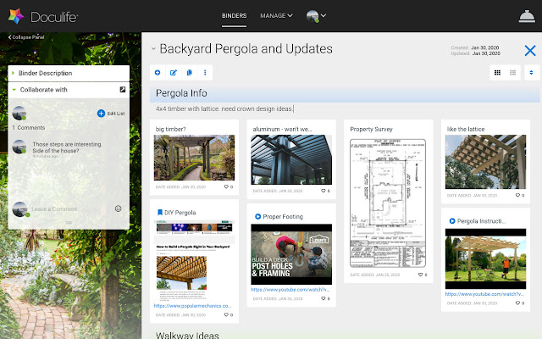The width and height of the screenshot is (542, 339).
Task: Click the emoji smiley icon in comment box
Action: pyautogui.click(x=118, y=208)
